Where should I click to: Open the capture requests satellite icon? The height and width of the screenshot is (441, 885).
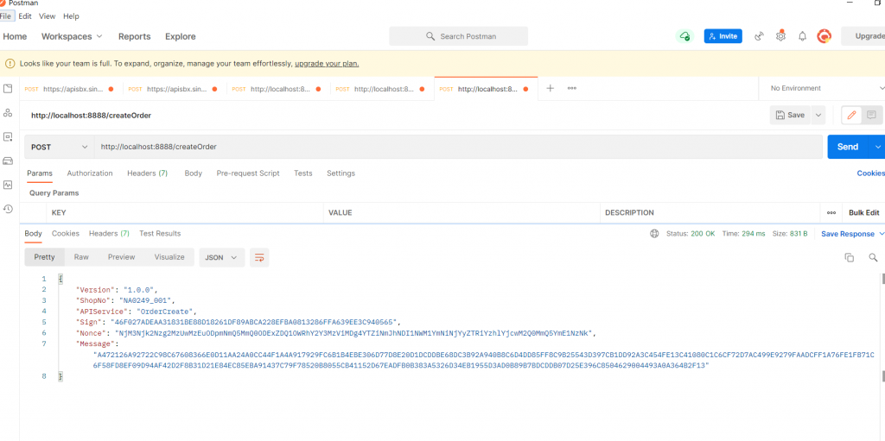pos(759,36)
